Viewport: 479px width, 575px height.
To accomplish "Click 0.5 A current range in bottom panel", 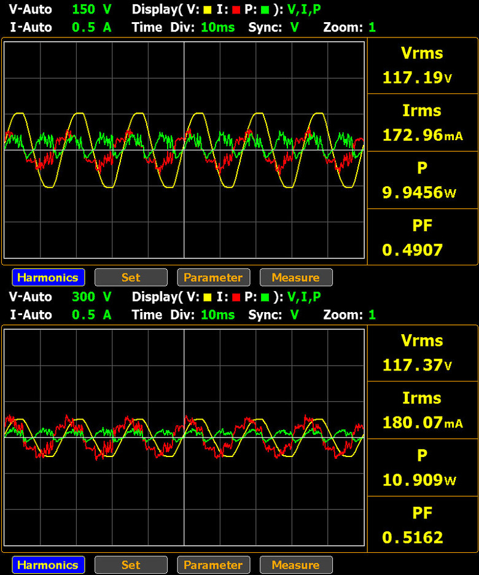I will pos(92,315).
